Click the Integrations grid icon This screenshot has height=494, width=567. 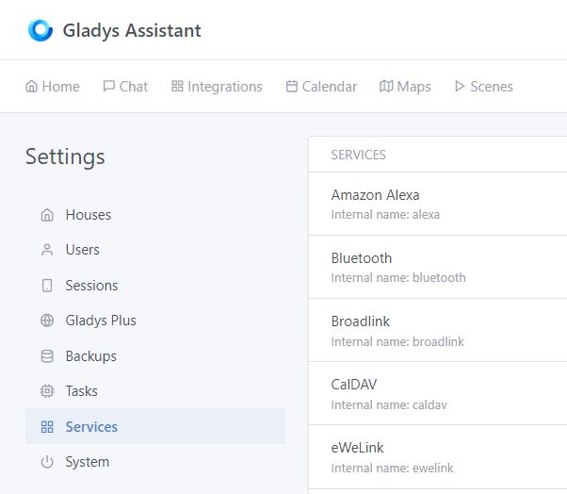[x=177, y=87]
